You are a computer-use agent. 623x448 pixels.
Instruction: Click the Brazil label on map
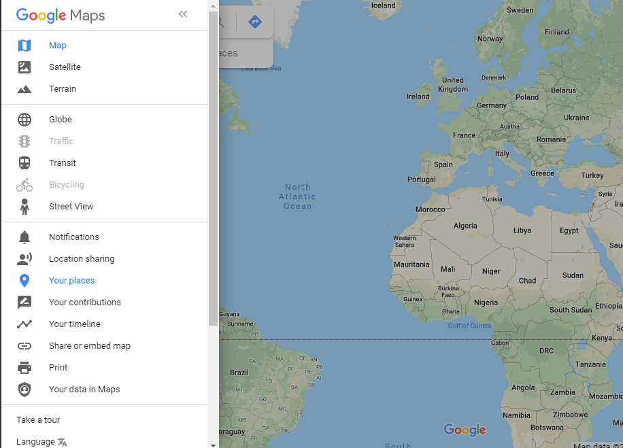239,373
